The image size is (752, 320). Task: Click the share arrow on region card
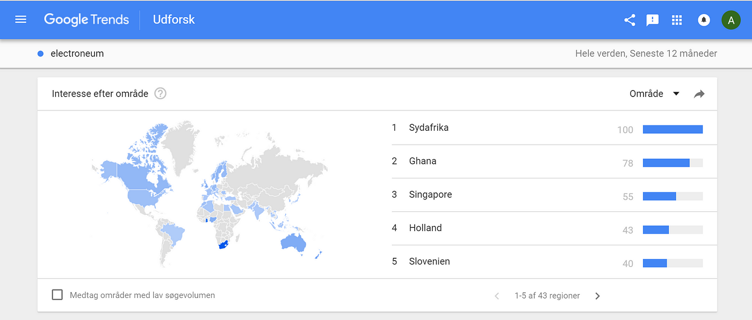coord(699,94)
